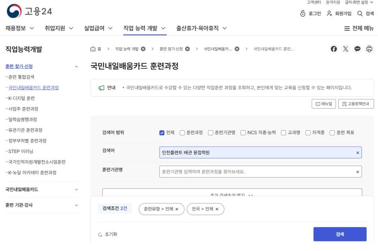Click 초기화 reset icon

[x=100, y=234]
